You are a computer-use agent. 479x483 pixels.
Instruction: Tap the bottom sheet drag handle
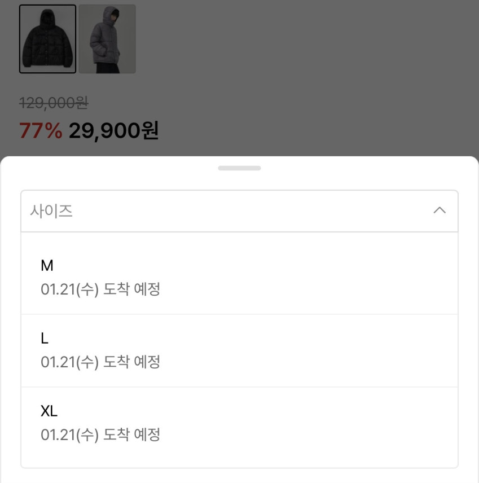point(239,168)
